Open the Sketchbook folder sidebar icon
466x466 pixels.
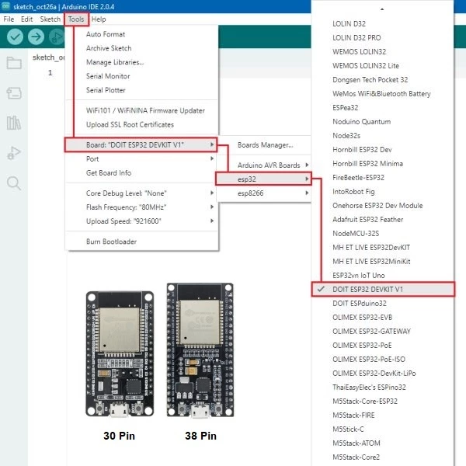14,63
